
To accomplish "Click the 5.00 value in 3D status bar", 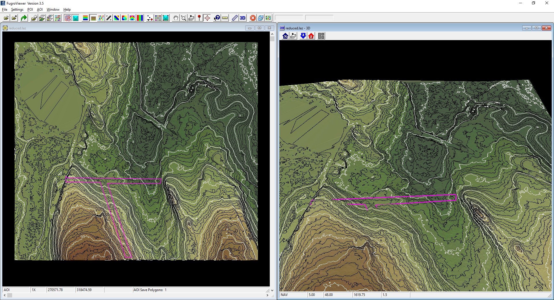I will click(x=312, y=295).
